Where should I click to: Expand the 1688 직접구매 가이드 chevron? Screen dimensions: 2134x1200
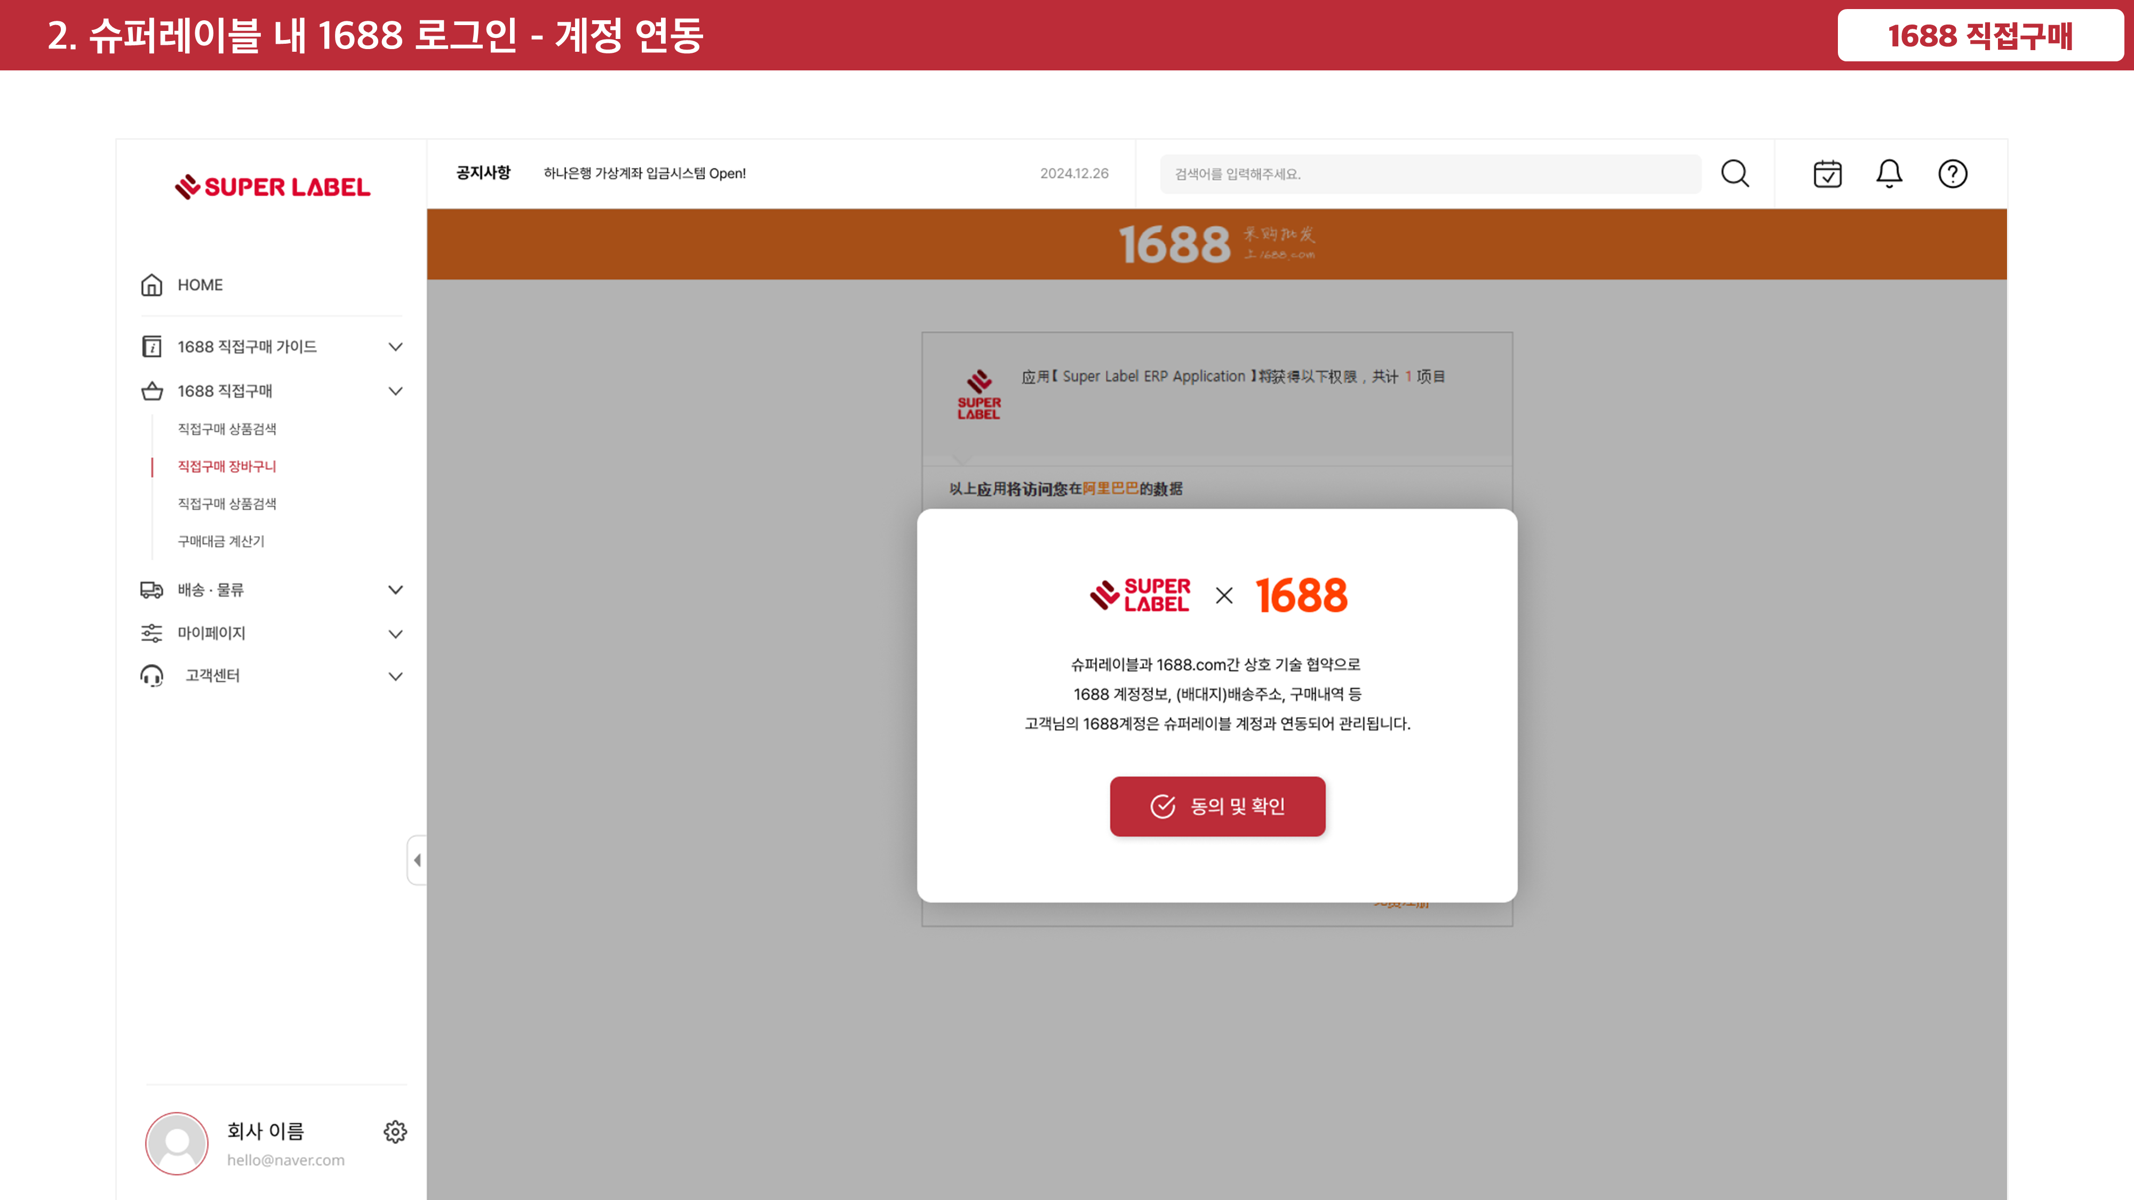[x=395, y=347]
